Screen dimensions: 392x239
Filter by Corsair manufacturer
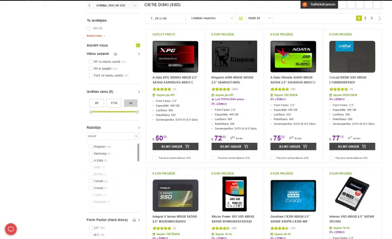tap(91, 181)
